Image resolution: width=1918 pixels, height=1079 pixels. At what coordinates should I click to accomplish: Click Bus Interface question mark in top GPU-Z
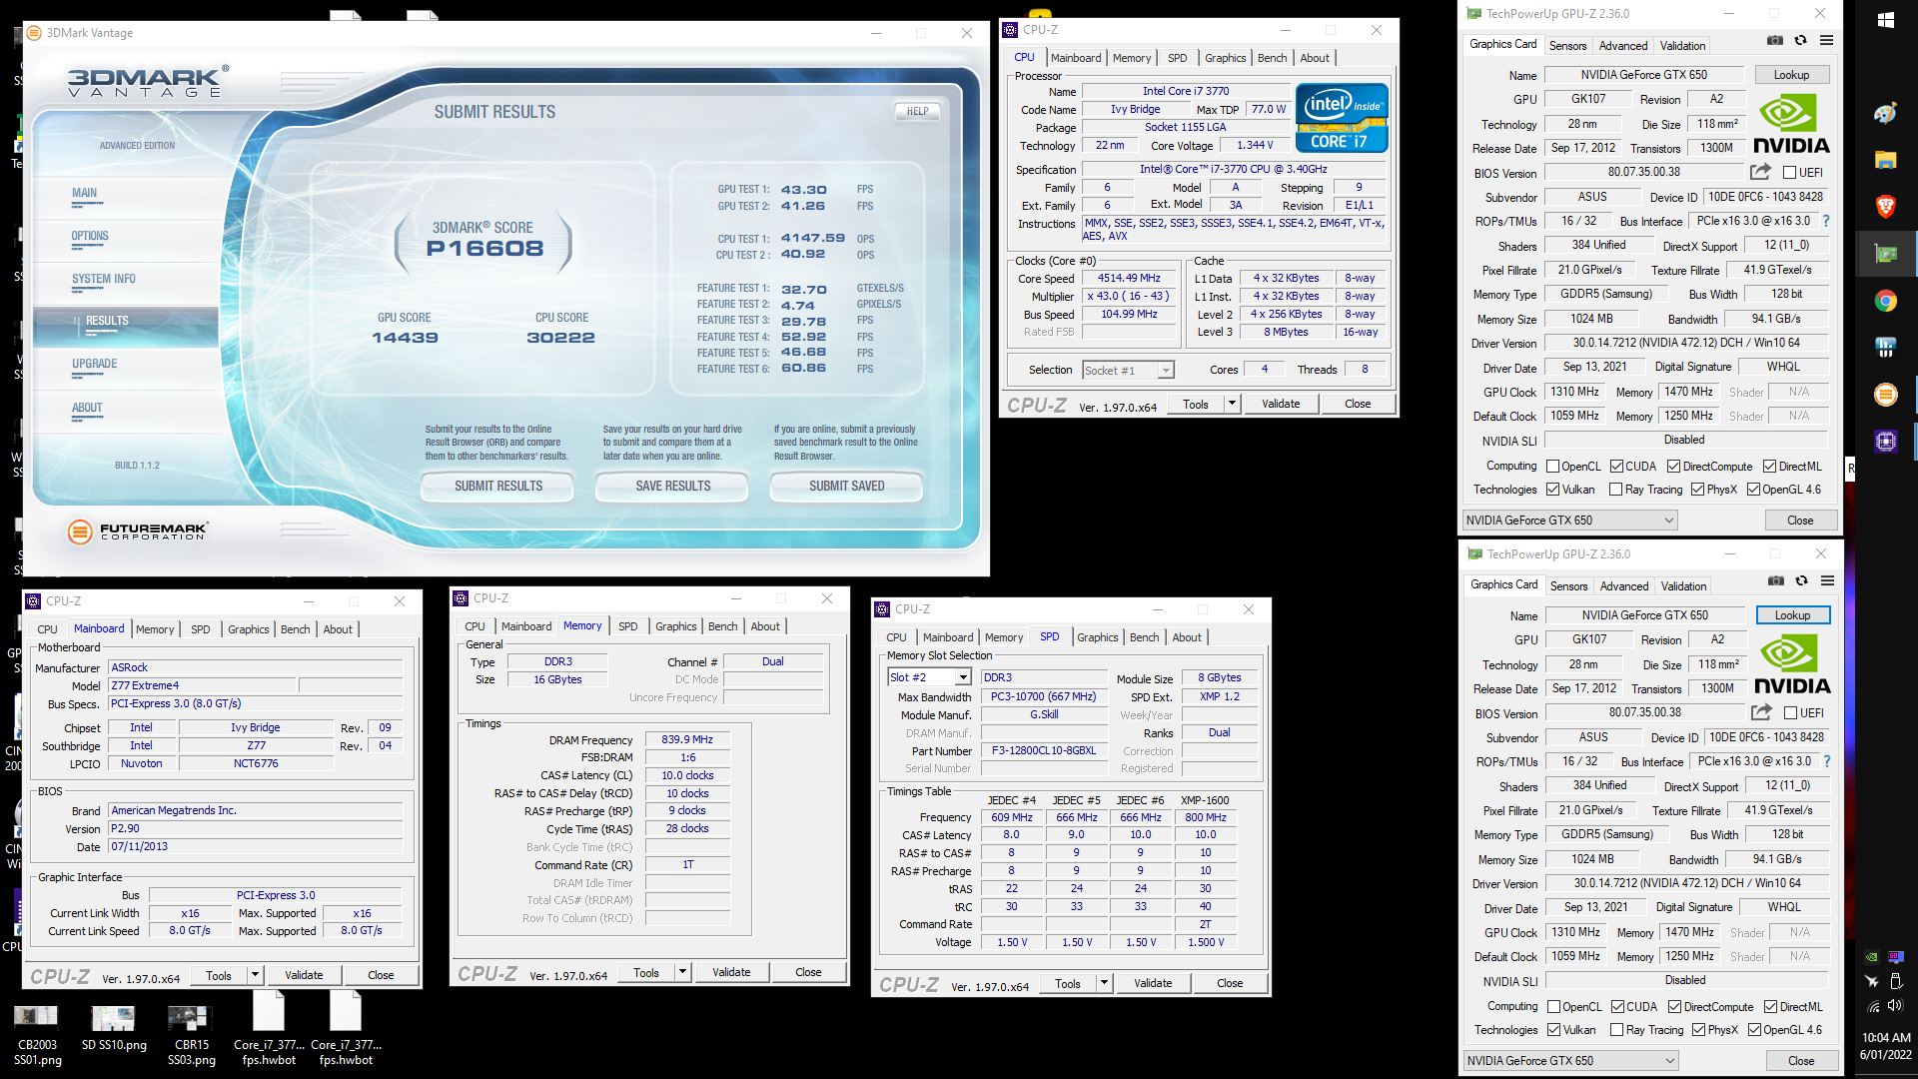pos(1826,221)
